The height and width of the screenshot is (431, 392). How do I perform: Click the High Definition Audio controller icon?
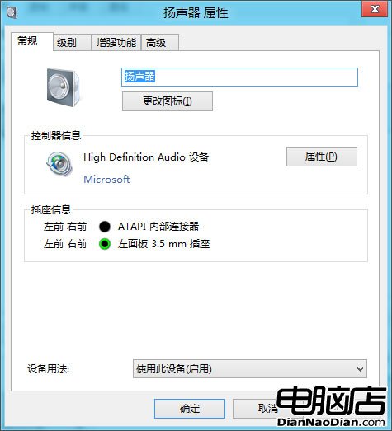[59, 164]
